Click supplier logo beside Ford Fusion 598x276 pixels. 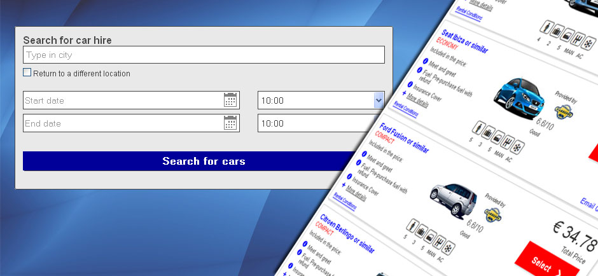coord(493,214)
